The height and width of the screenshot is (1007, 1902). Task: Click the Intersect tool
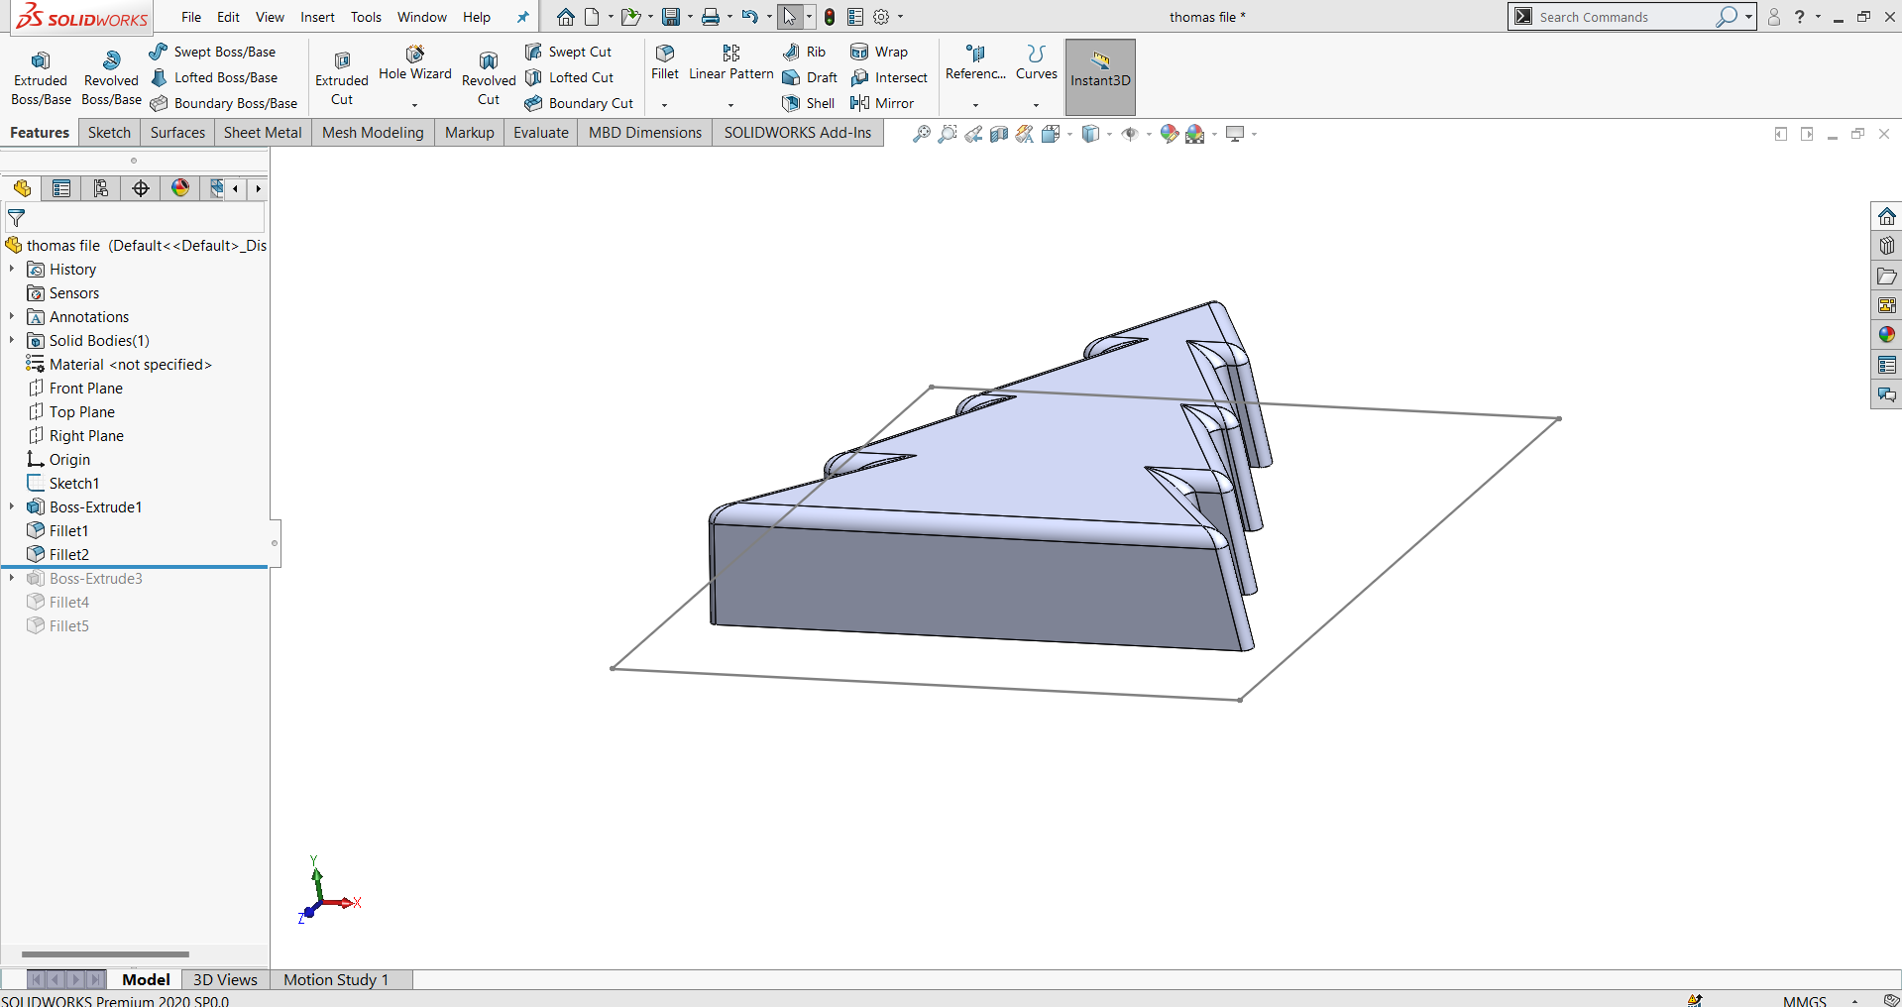click(889, 77)
